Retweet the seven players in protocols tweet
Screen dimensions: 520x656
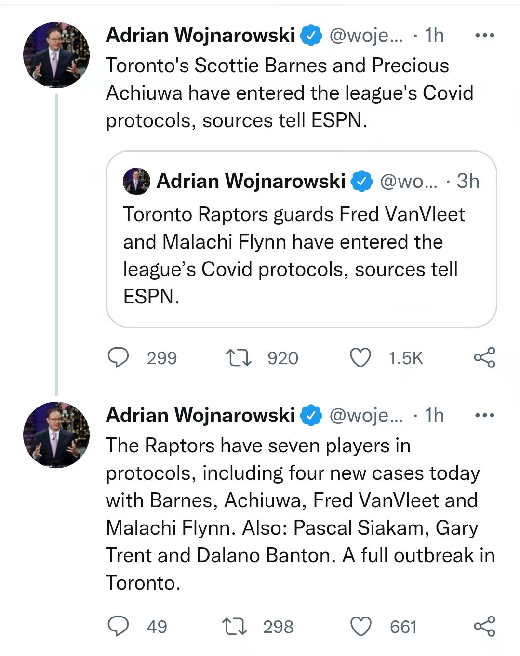click(x=235, y=626)
